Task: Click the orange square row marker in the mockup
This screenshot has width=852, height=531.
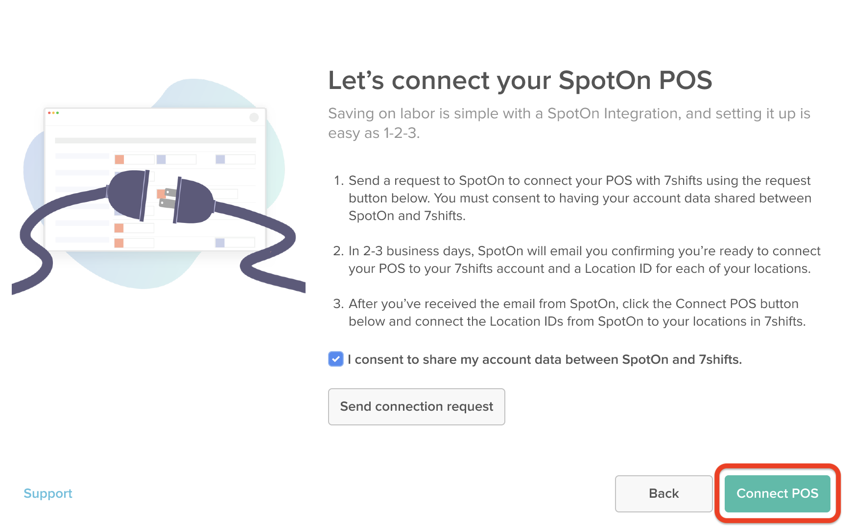Action: tap(119, 159)
